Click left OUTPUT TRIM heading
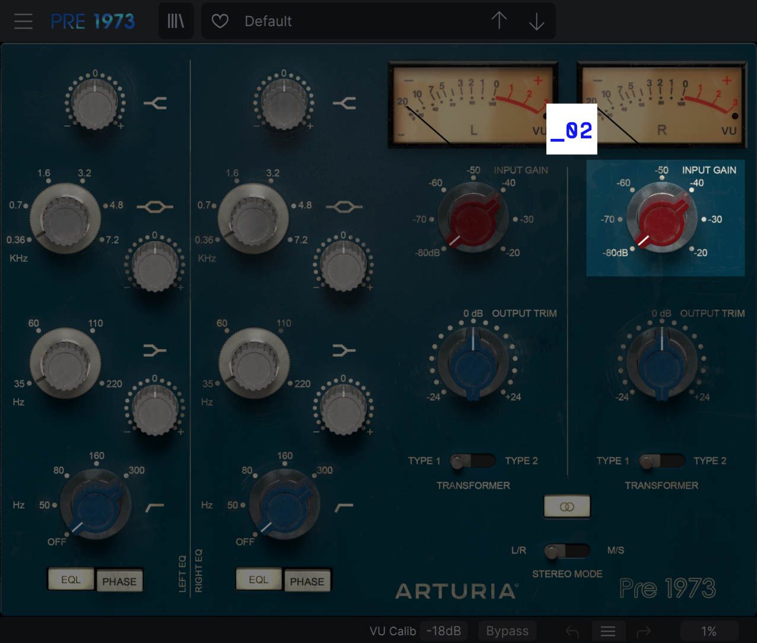 tap(524, 313)
